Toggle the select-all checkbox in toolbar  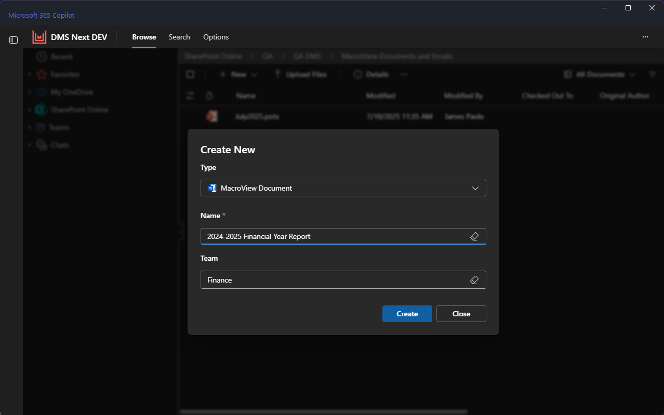(x=190, y=74)
